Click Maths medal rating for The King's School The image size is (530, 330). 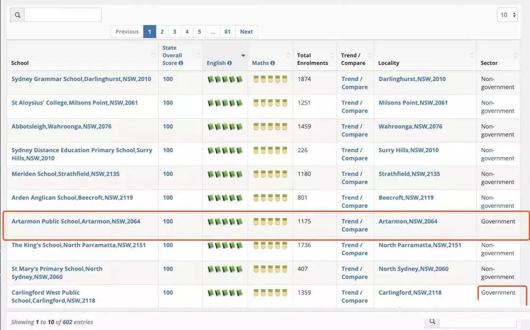tap(270, 246)
